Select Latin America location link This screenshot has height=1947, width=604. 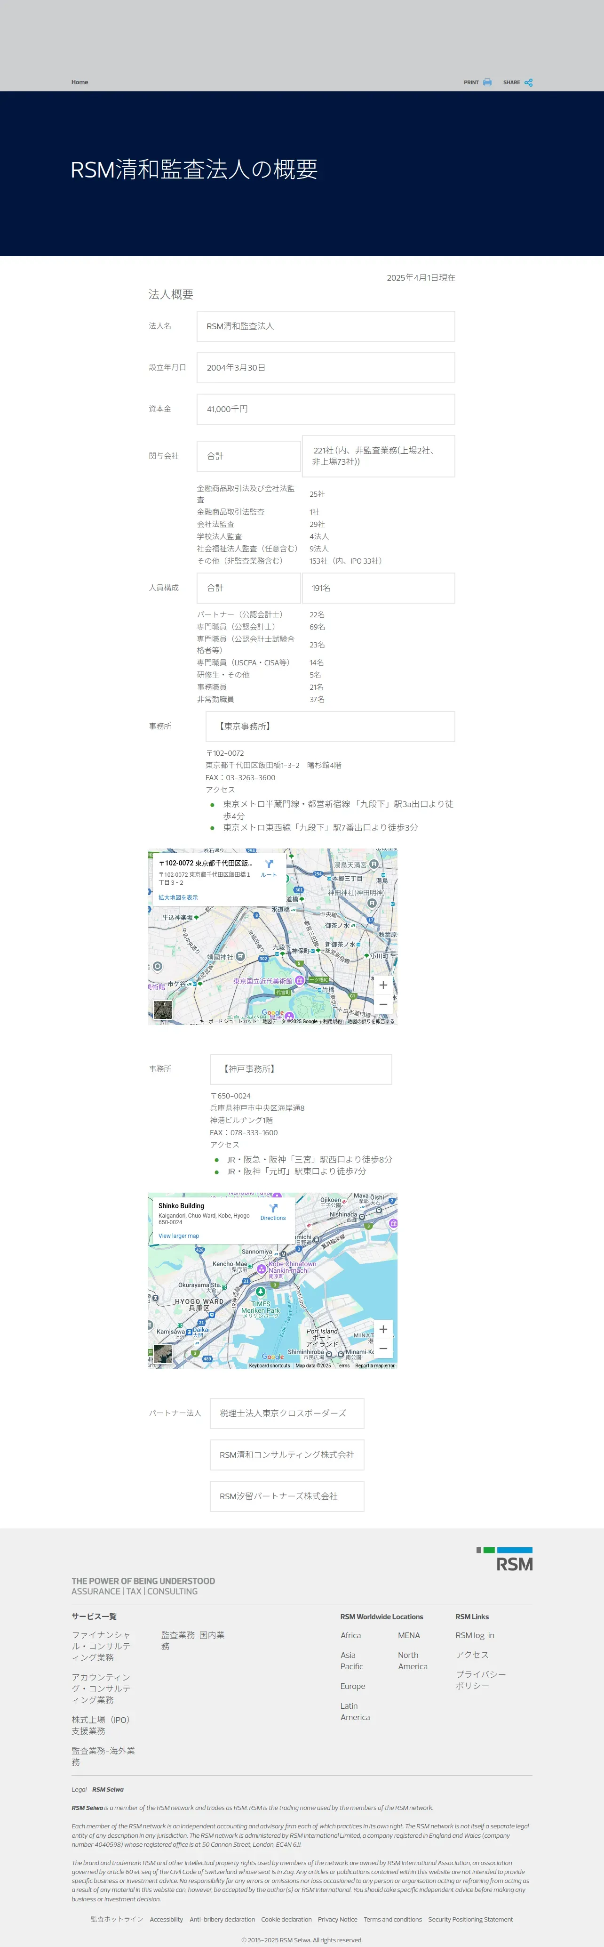point(355,1711)
